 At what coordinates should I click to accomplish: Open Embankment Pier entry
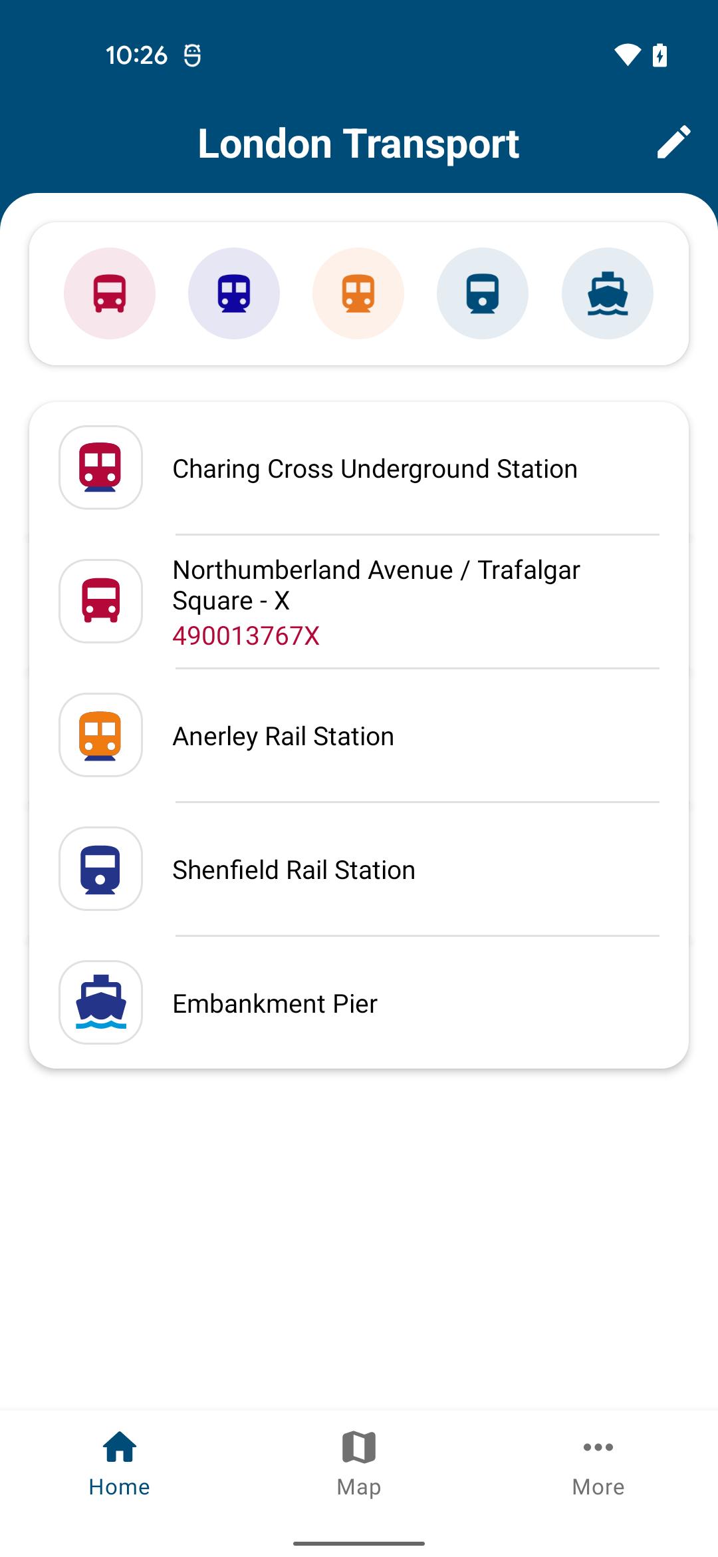(359, 1003)
